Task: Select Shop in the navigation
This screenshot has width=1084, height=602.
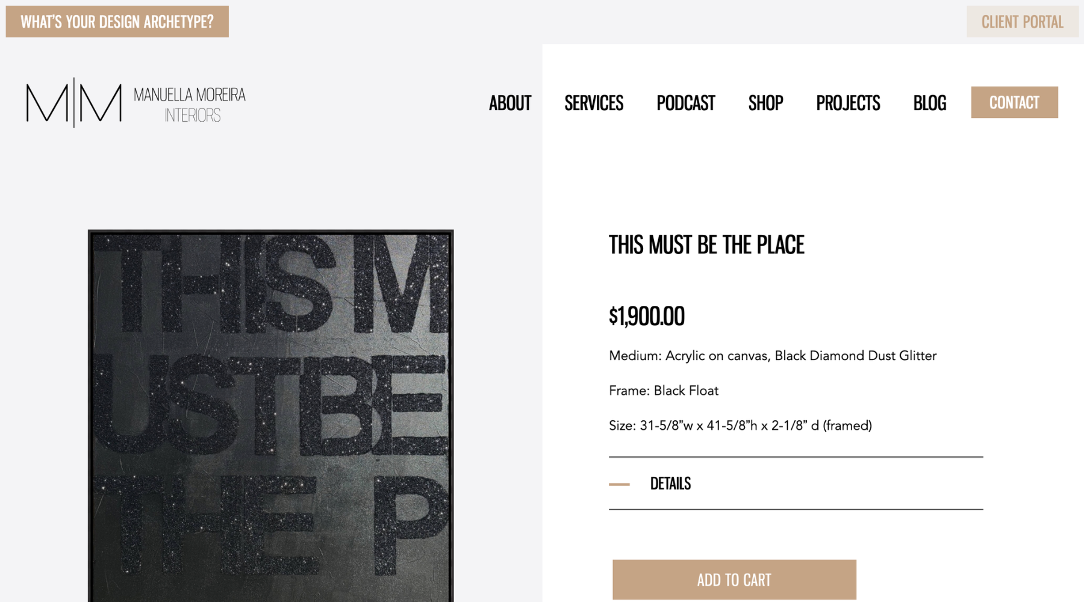Action: point(765,103)
